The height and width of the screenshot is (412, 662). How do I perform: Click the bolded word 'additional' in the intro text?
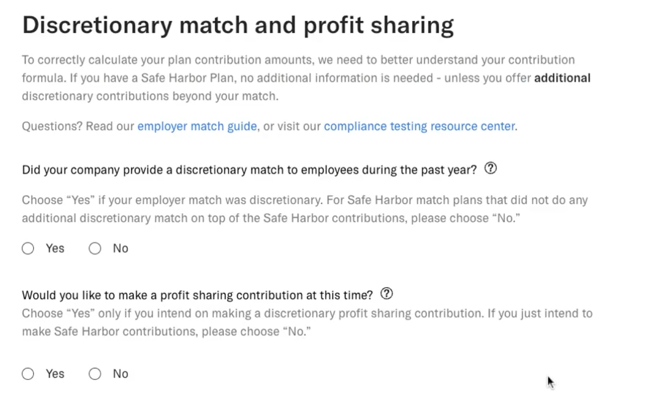562,78
